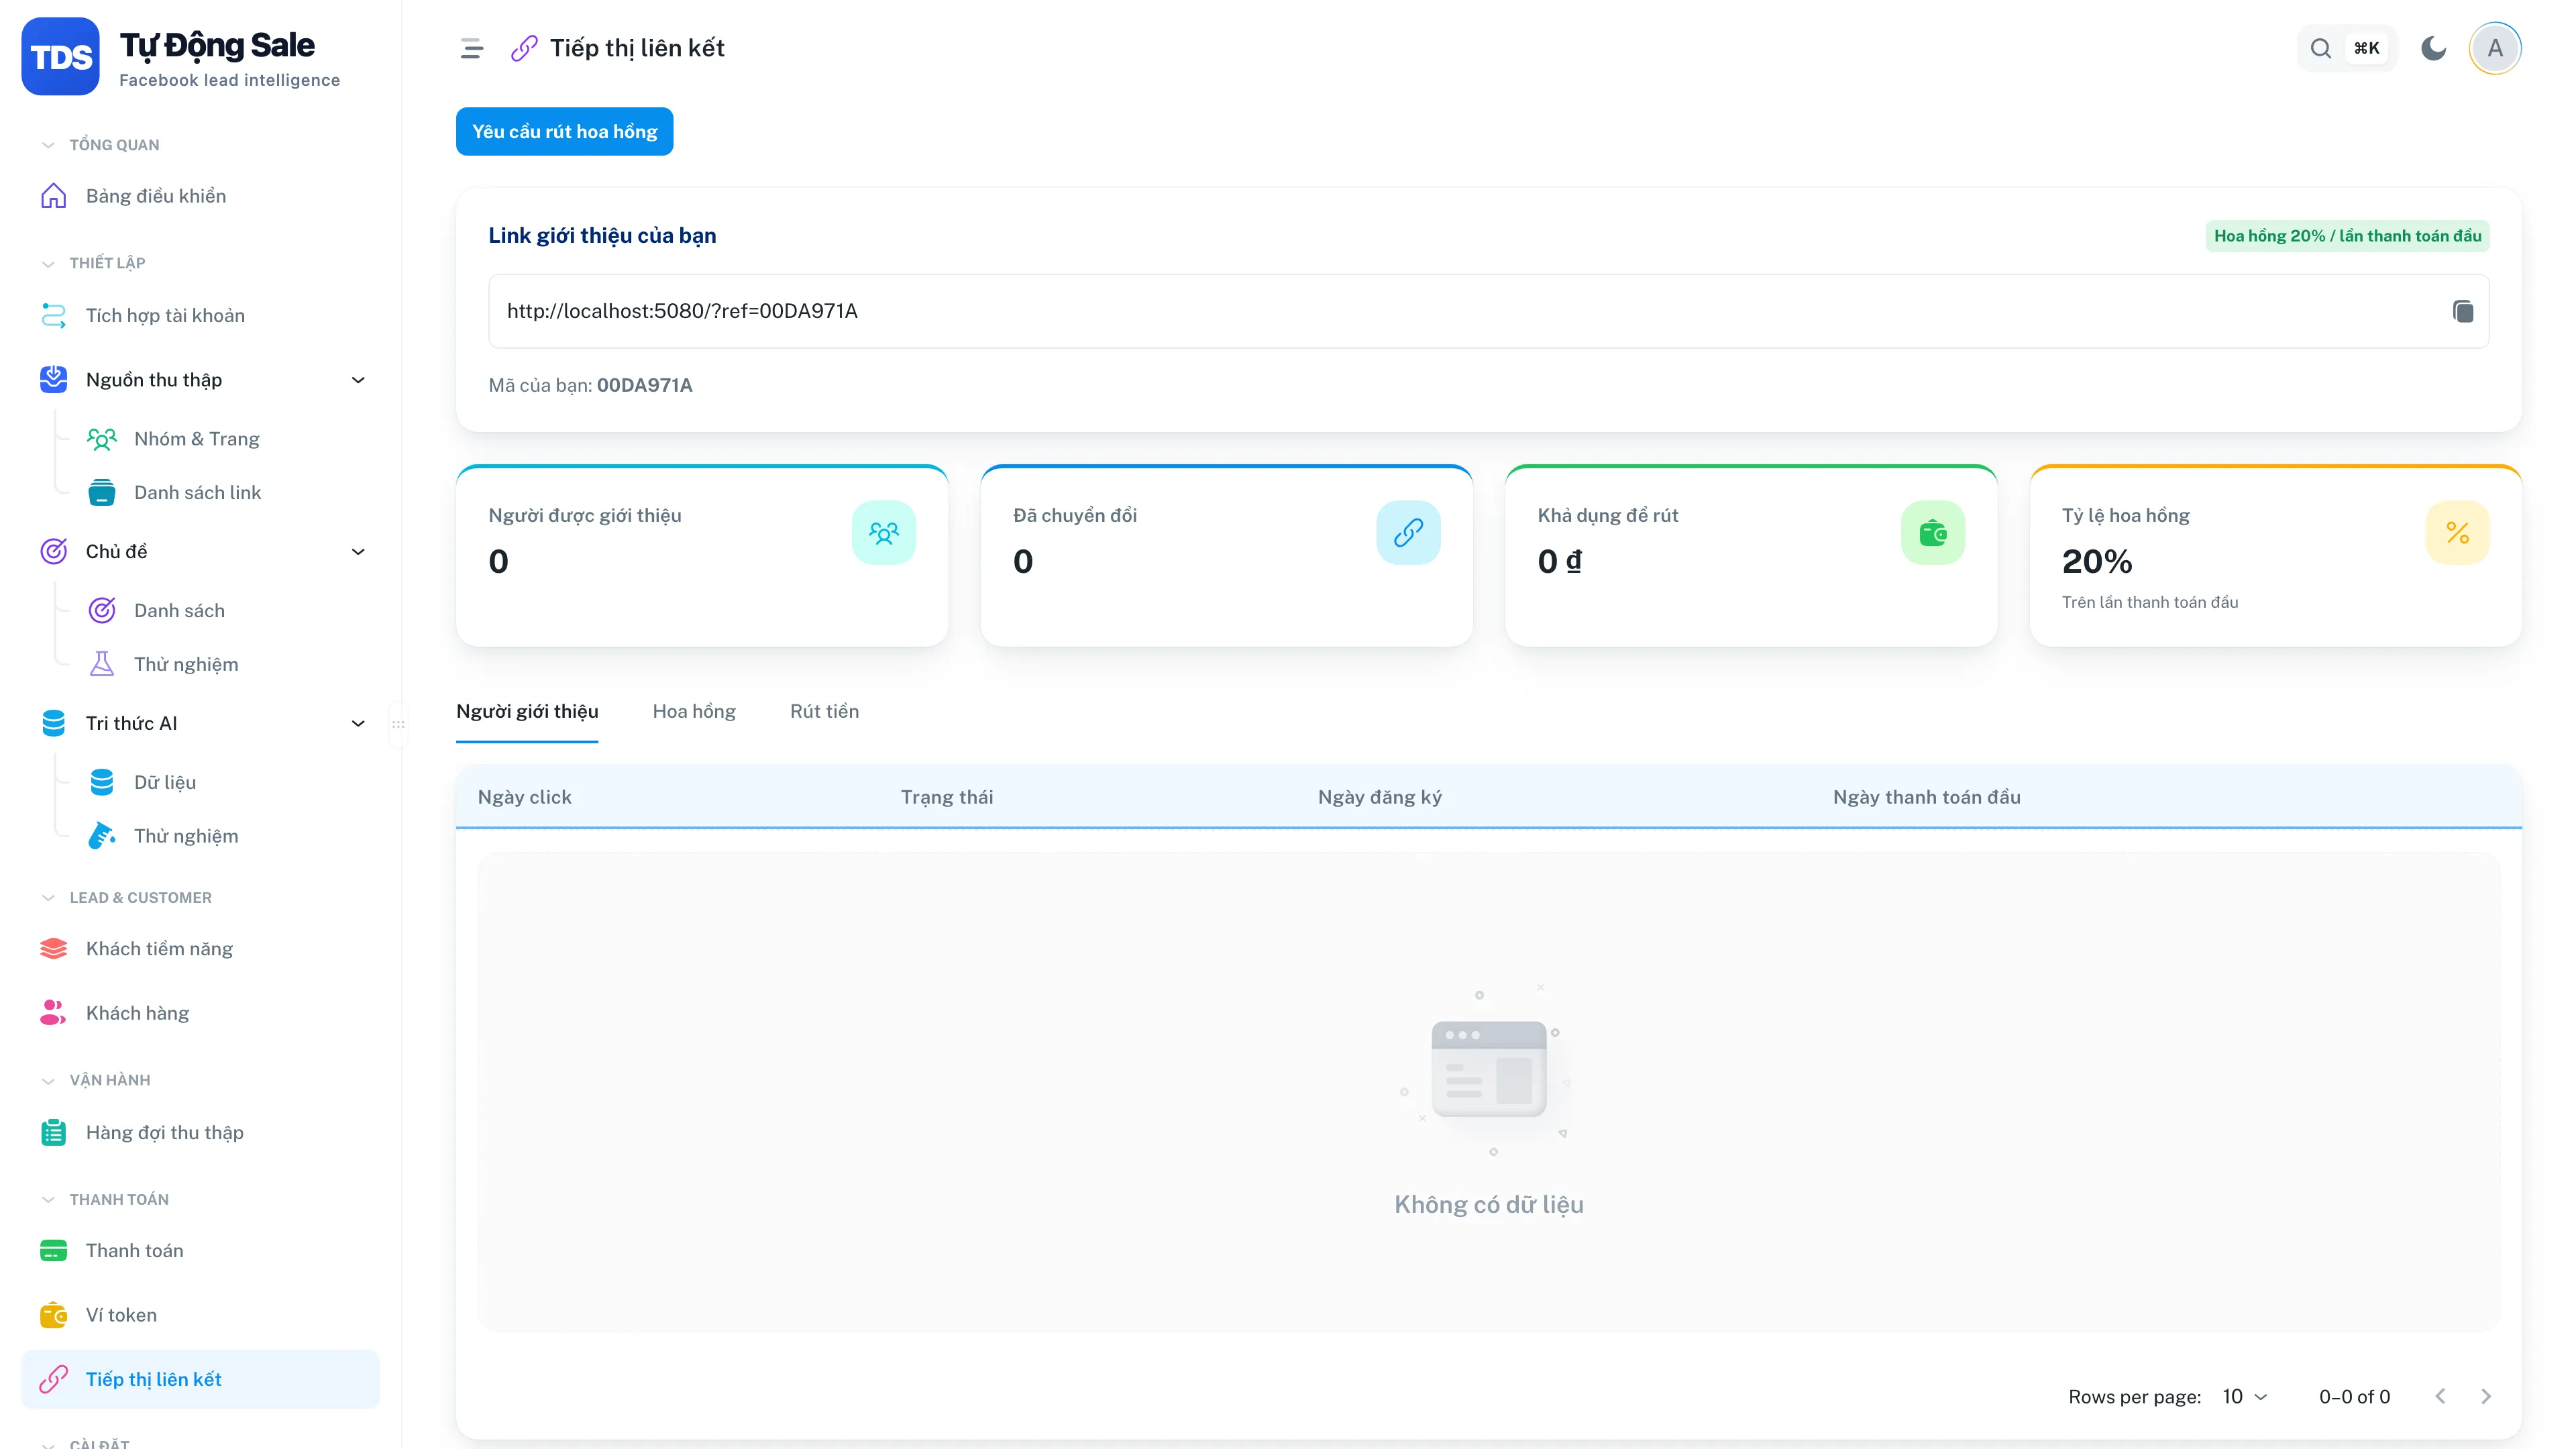Open search with magnifier icon

click(x=2320, y=48)
